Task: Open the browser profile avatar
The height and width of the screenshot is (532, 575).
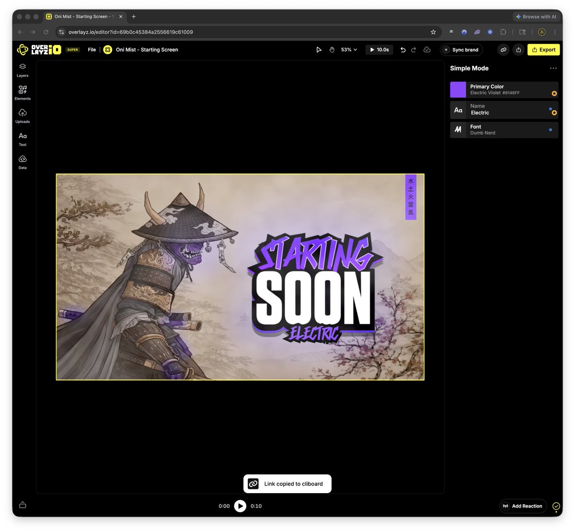Action: point(542,32)
